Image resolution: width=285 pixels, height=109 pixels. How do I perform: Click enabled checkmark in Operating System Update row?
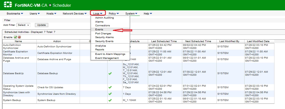(110, 87)
